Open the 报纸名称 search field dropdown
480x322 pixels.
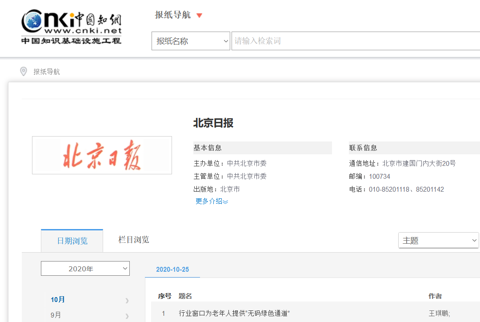pos(191,41)
